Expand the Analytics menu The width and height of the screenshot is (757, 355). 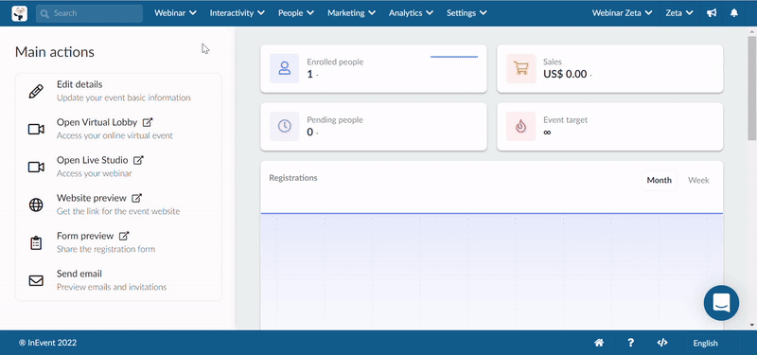point(411,13)
